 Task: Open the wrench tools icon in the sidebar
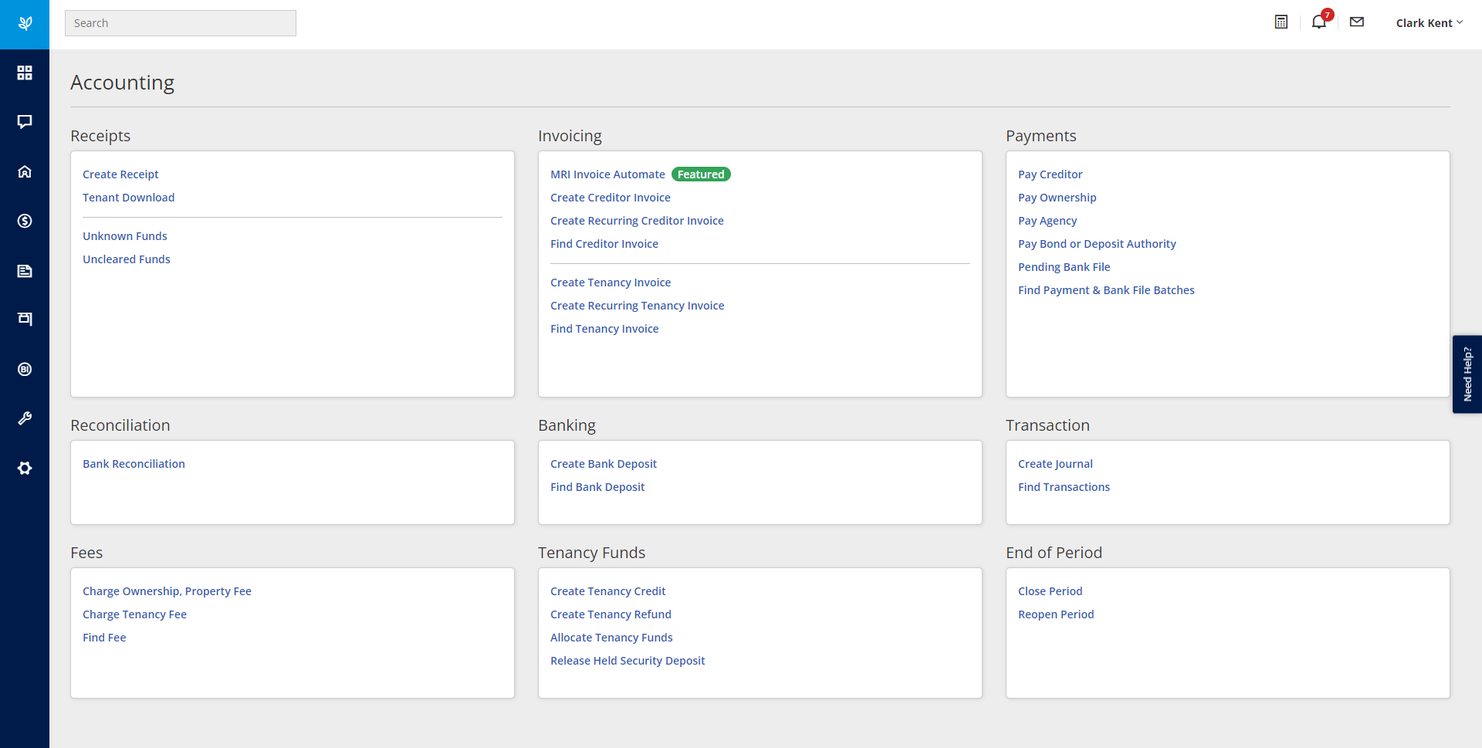click(25, 418)
